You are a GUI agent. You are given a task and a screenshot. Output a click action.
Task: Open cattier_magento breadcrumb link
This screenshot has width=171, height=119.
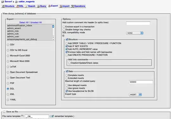(x=27, y=2)
